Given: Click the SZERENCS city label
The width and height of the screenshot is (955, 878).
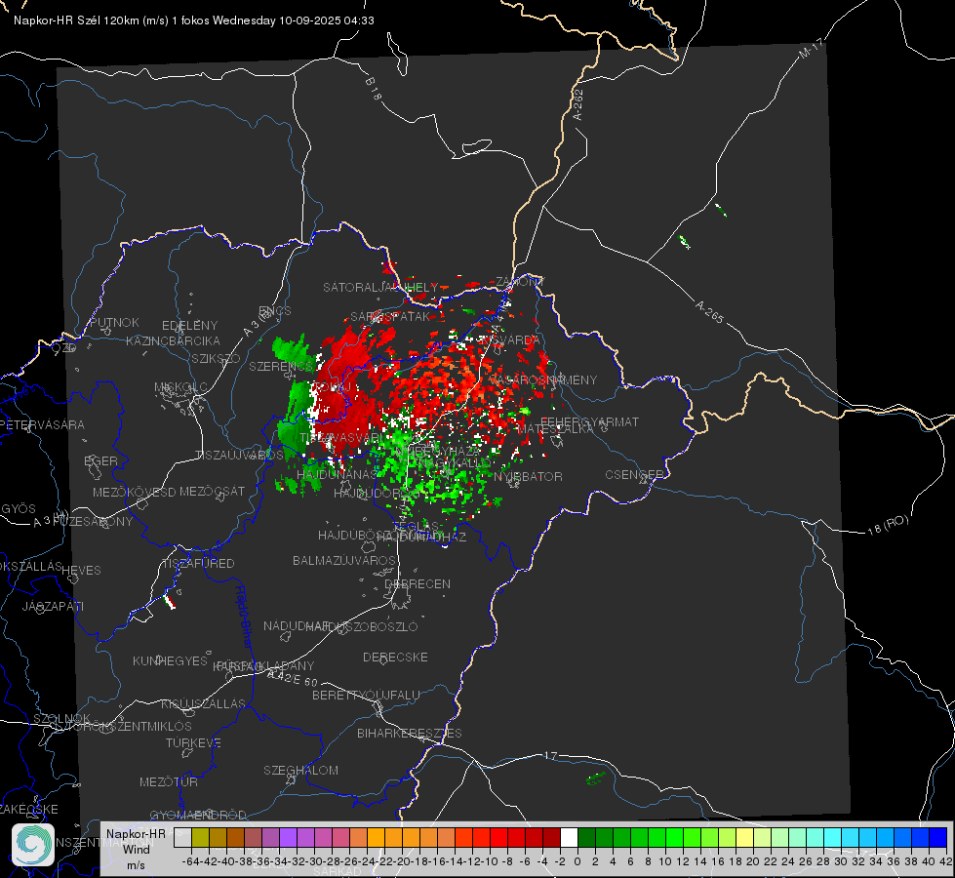Looking at the screenshot, I should click(281, 367).
